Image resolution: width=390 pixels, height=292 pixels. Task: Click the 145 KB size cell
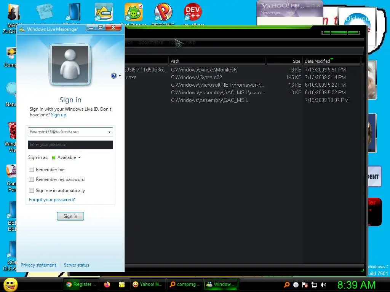click(294, 78)
